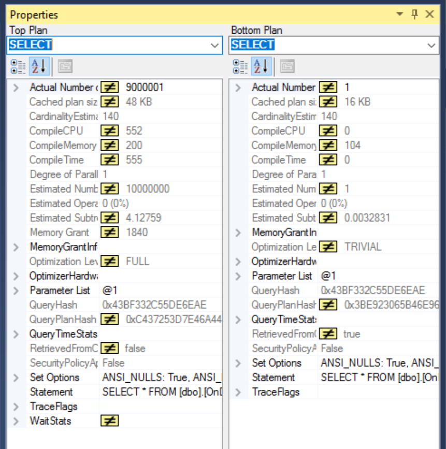Screen dimensions: 446x449
Task: Select the Statement row in Bottom Plan
Action: click(x=284, y=378)
